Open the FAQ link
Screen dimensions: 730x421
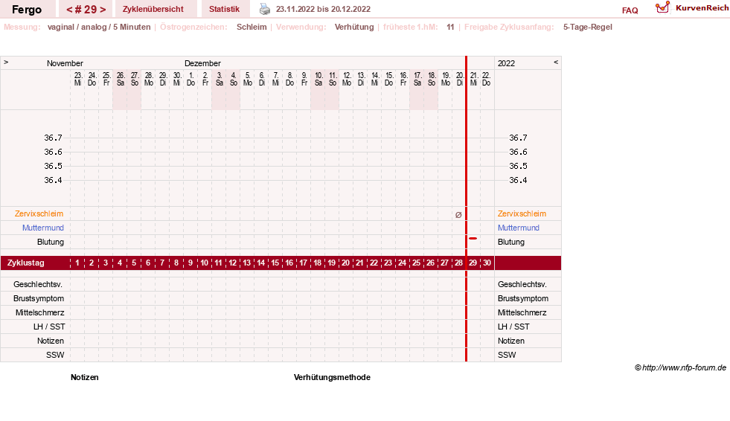click(630, 10)
